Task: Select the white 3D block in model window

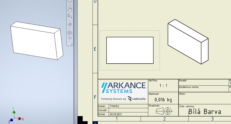Action: click(x=37, y=41)
